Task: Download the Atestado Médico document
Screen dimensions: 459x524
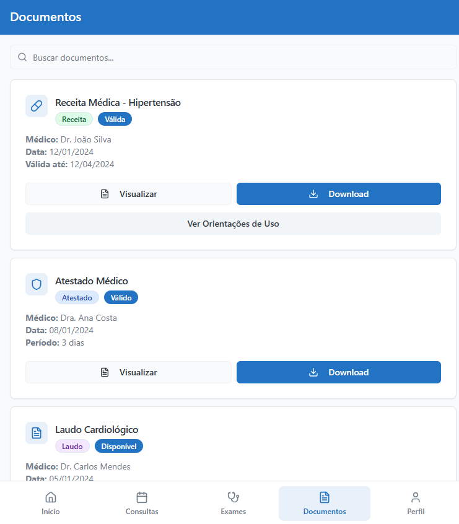Action: tap(339, 372)
